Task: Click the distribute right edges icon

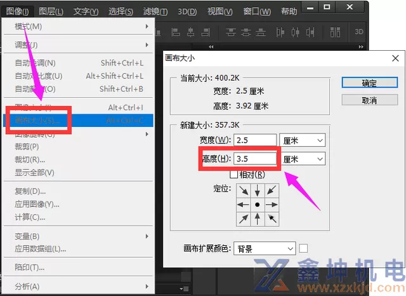Action: coord(310,32)
